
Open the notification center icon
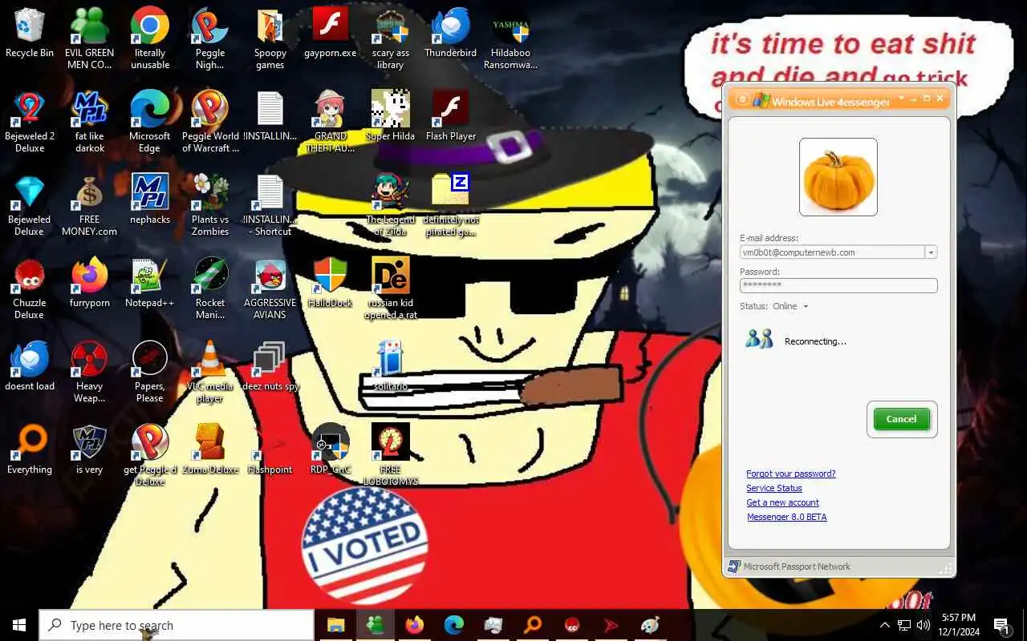[1003, 625]
